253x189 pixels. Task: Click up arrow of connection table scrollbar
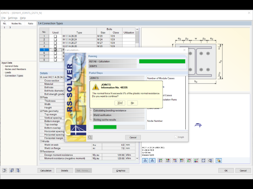(137, 30)
